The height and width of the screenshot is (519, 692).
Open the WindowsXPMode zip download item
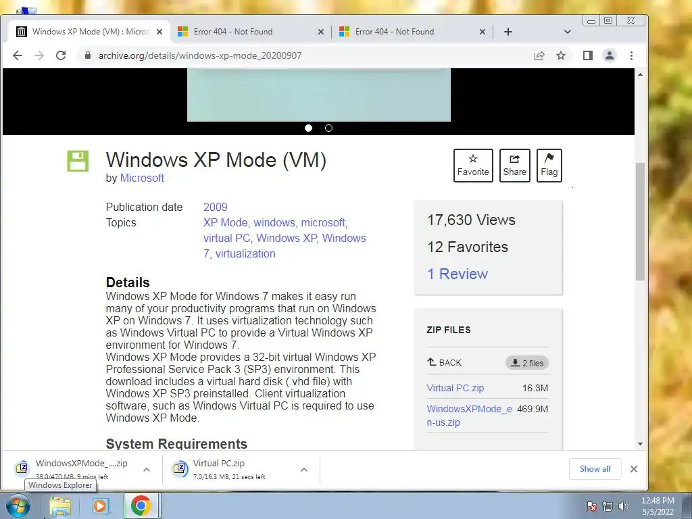coord(73,469)
